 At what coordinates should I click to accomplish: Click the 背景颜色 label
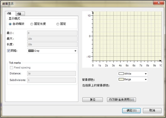point(88,80)
